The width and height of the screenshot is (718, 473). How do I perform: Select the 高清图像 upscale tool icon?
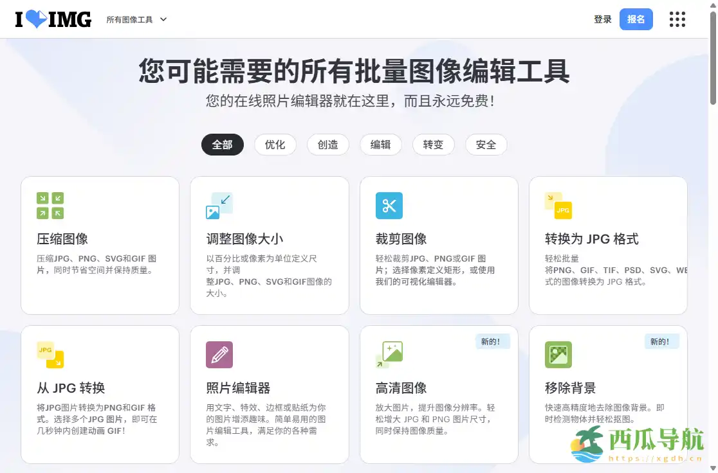click(389, 354)
